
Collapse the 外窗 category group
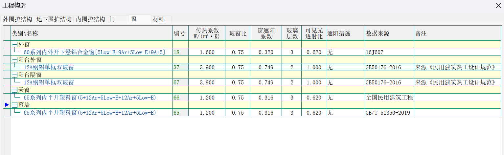pos(14,45)
